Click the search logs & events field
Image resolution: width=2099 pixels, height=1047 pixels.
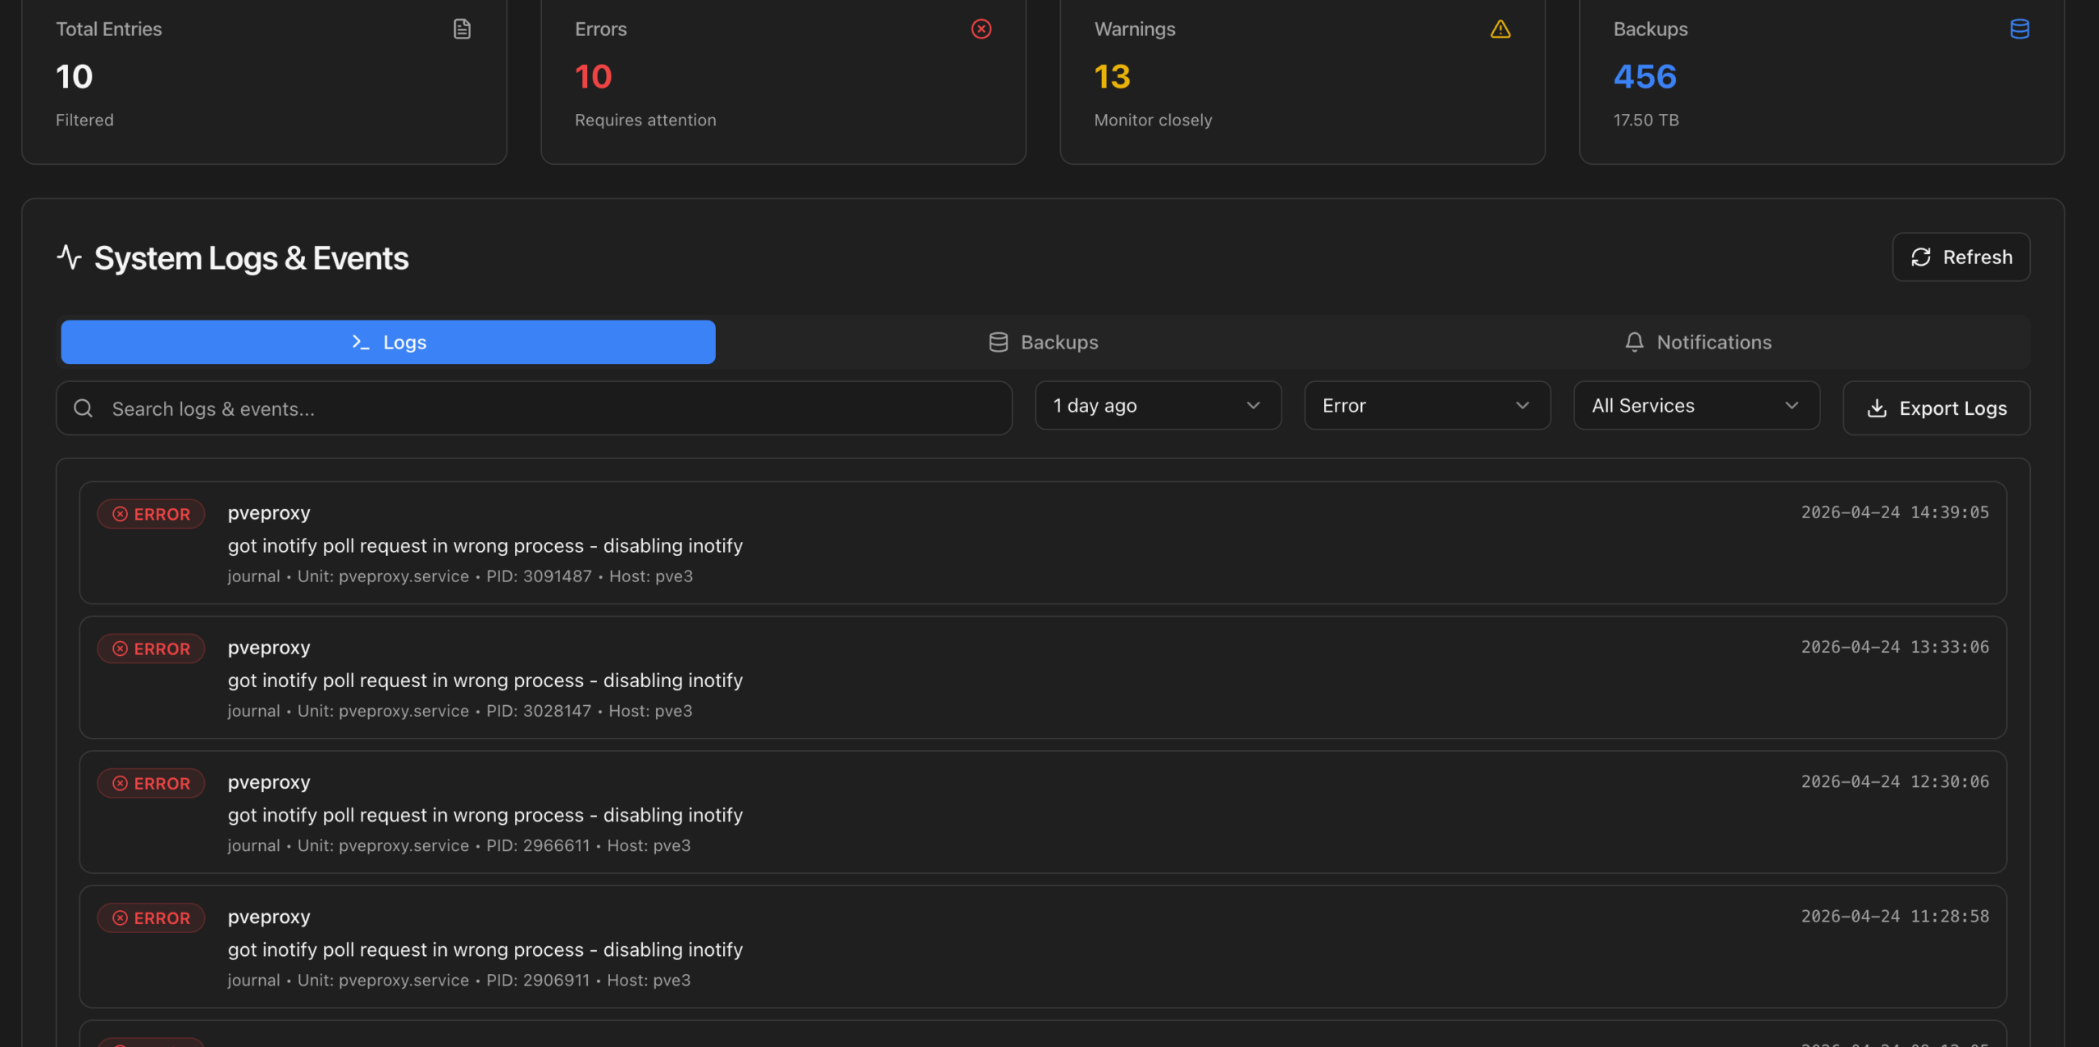[x=533, y=407]
